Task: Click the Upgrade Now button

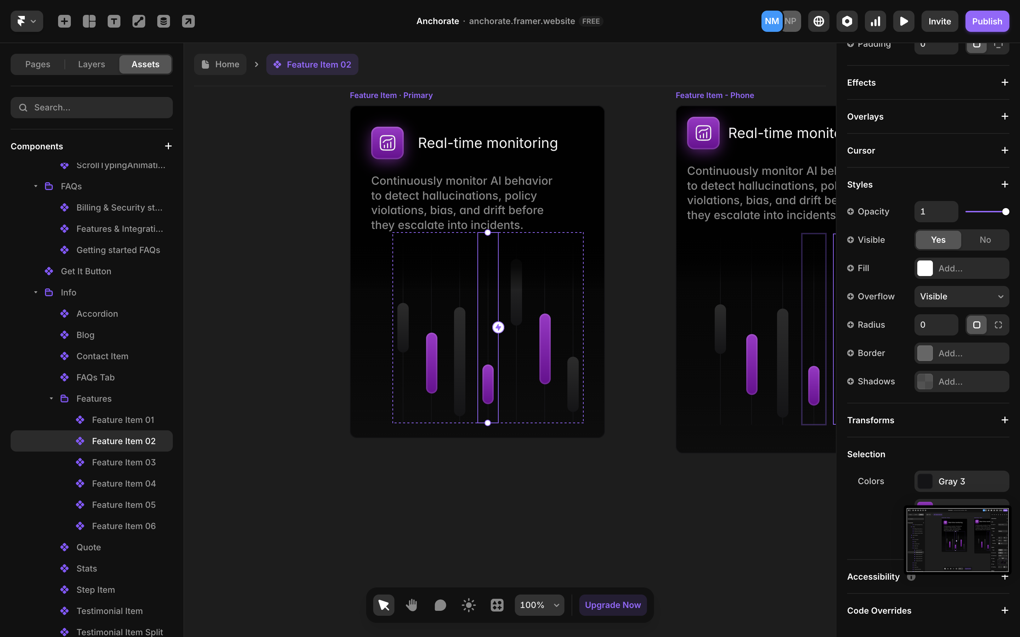Action: (x=612, y=605)
